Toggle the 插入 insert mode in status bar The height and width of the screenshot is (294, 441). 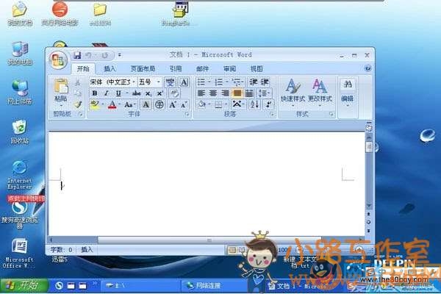click(87, 250)
